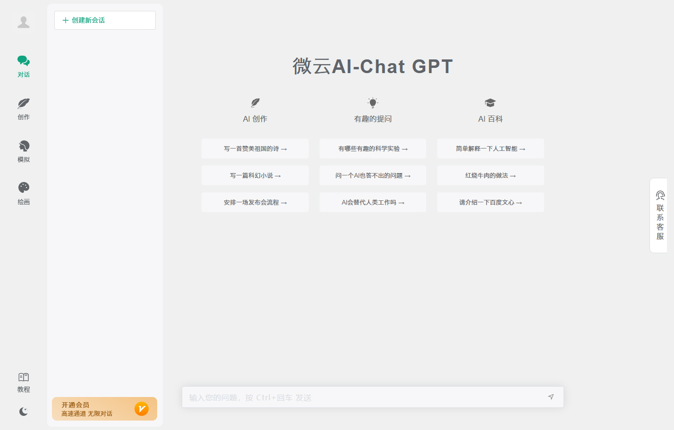Viewport: 674px width, 430px height.
Task: Choose prompt 写一篇科幻小说
Action: (x=255, y=175)
